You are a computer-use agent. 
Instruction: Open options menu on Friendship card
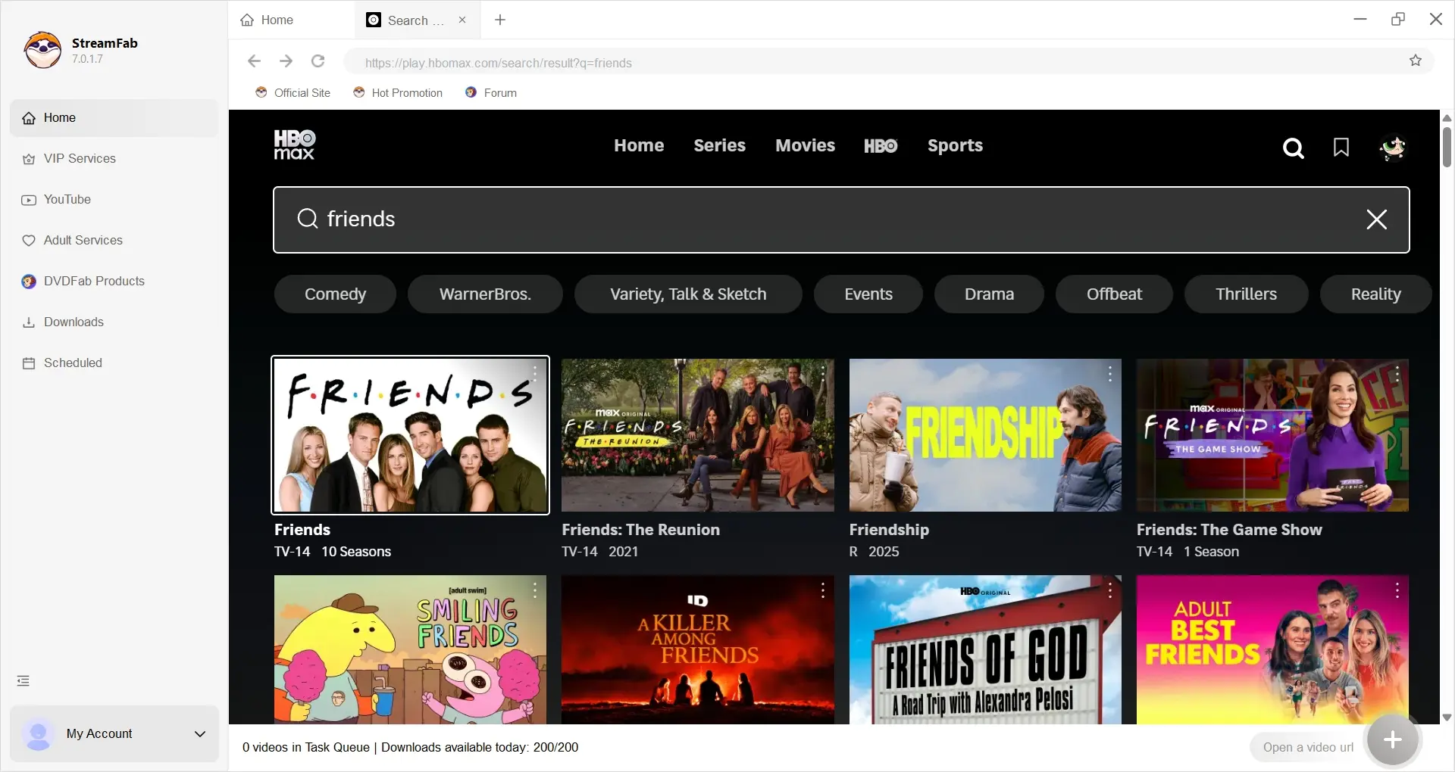coord(1110,373)
